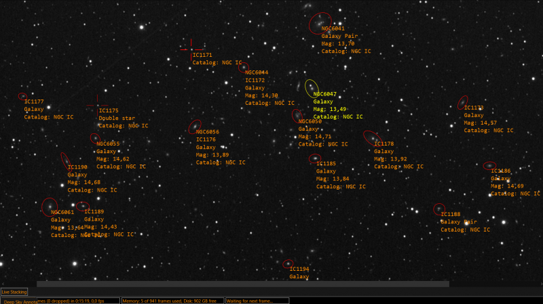Click 'Galaxy Pair' text under NGC6041
The width and height of the screenshot is (543, 304).
(340, 36)
